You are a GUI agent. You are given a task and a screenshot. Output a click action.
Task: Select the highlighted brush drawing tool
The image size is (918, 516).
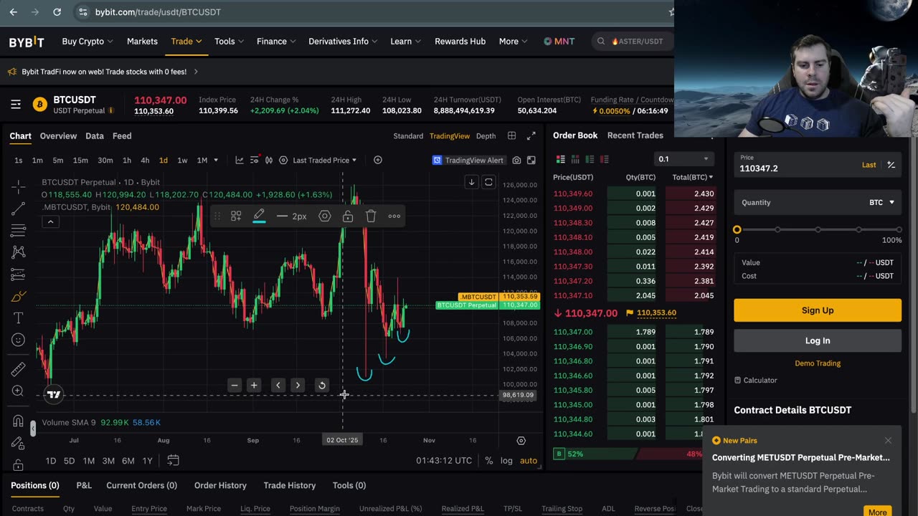pos(19,296)
